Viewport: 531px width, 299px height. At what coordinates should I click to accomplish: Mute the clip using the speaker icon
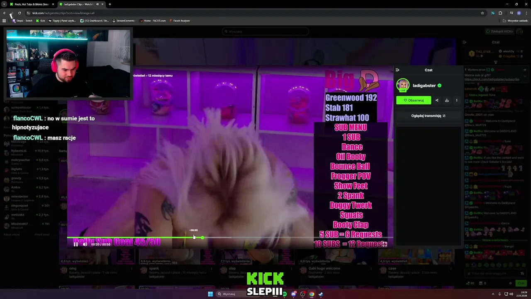pyautogui.click(x=85, y=244)
